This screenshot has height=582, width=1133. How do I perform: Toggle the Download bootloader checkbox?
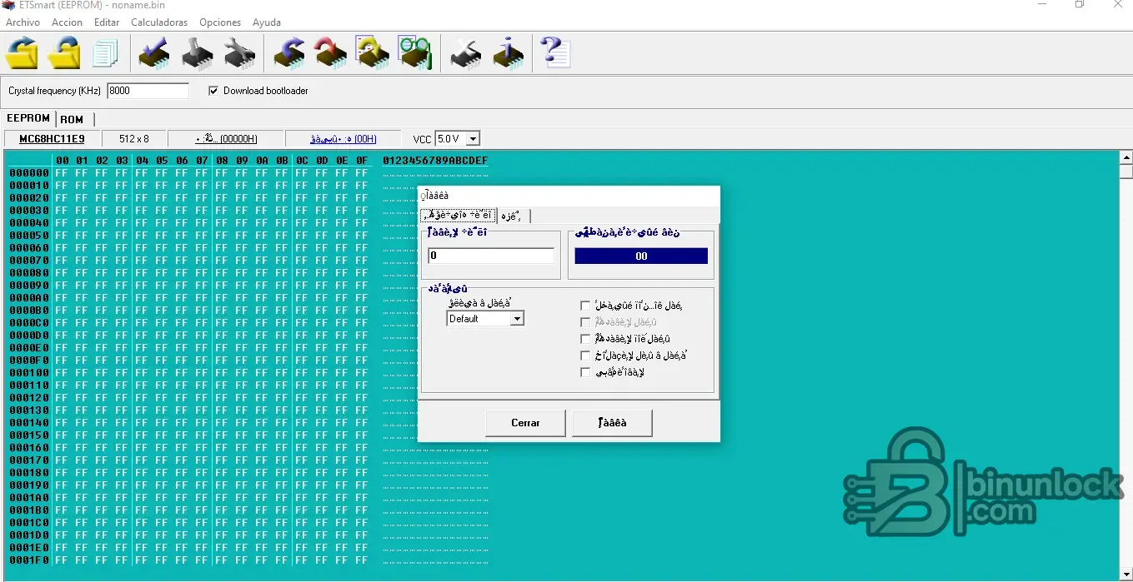(x=213, y=91)
